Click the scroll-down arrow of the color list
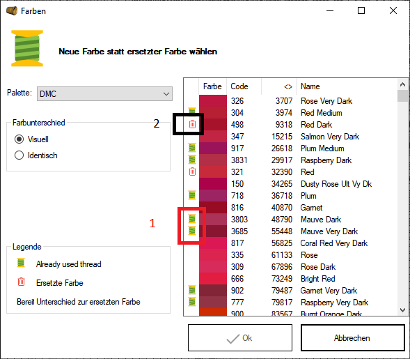Image resolution: width=410 pixels, height=359 pixels. 402,310
